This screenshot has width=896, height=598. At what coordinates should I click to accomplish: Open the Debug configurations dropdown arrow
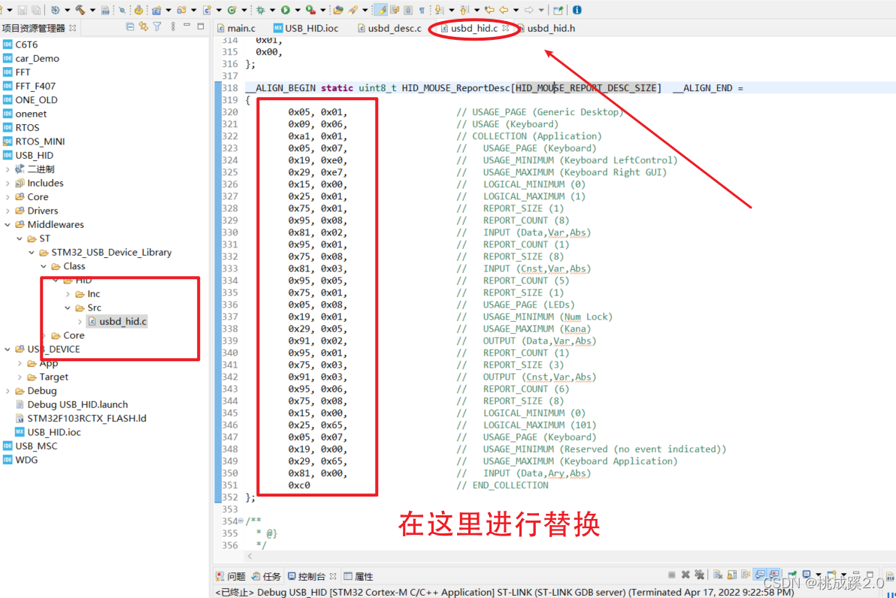272,11
